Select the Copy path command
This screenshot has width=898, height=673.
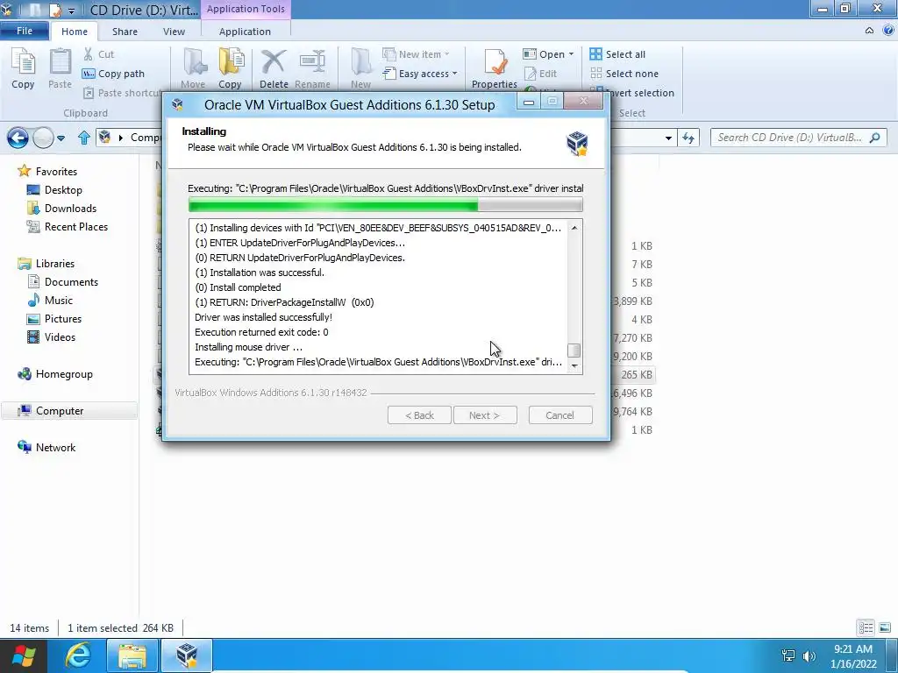[x=113, y=74]
